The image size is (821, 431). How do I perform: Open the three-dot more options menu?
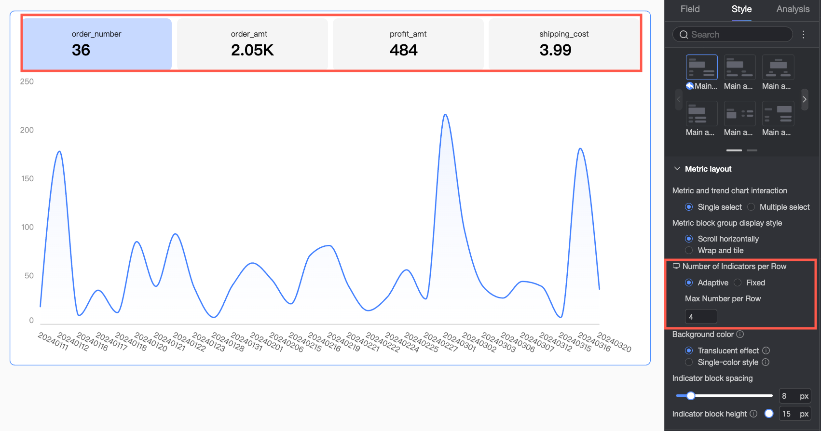click(803, 34)
